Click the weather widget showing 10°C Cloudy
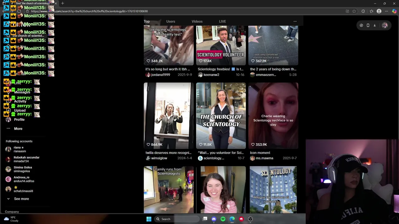This screenshot has height=224, width=399. pos(11,219)
